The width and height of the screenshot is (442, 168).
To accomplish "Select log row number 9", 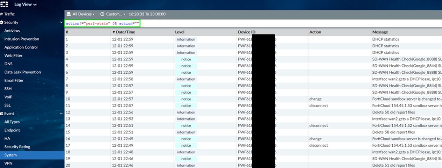I will click(67, 93).
